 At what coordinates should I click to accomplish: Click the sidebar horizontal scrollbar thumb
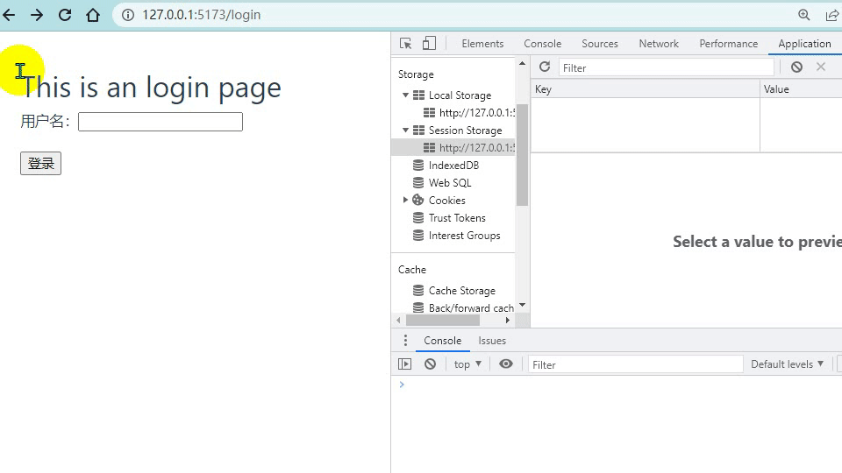click(x=442, y=321)
